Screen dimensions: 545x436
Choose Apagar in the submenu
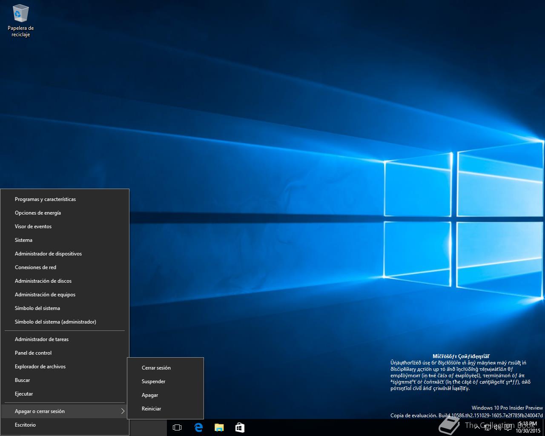[165, 395]
